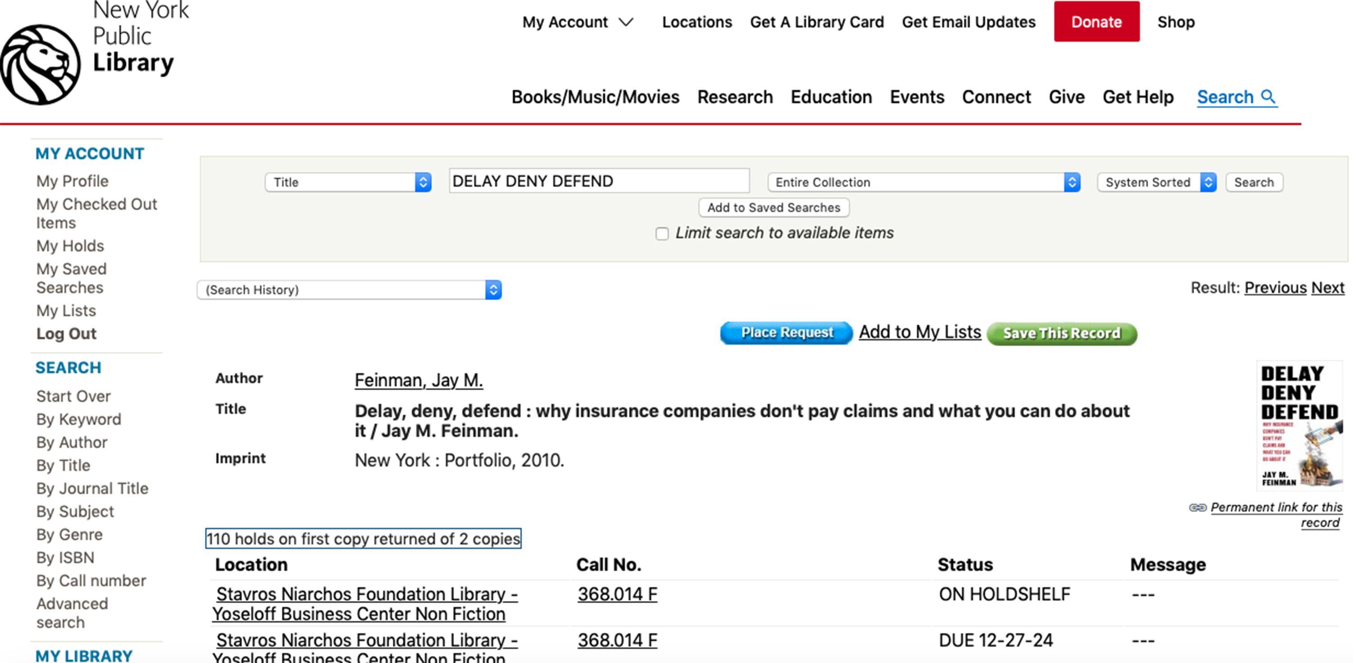Click the 110 holds on first copy text
The image size is (1353, 663).
(364, 539)
